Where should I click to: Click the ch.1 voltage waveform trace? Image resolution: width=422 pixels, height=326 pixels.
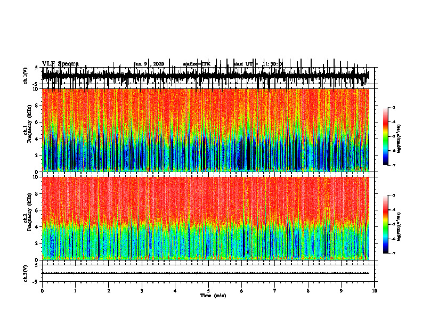pyautogui.click(x=206, y=76)
